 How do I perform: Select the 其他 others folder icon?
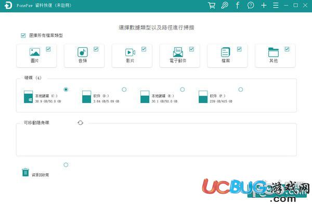[x=274, y=52]
